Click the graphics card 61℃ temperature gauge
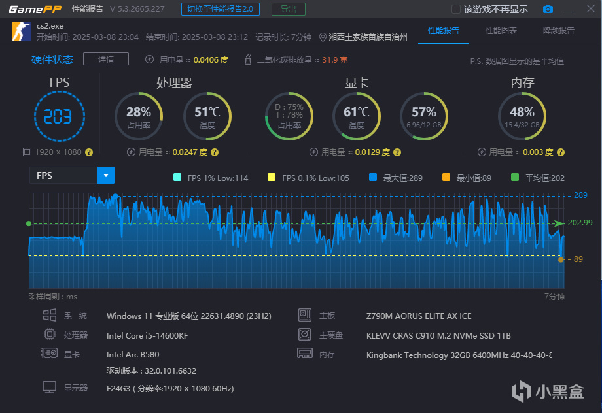This screenshot has width=602, height=413. coord(356,116)
